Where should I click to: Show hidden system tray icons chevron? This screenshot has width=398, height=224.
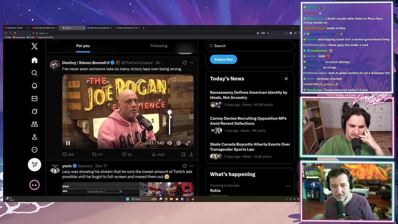[286, 199]
